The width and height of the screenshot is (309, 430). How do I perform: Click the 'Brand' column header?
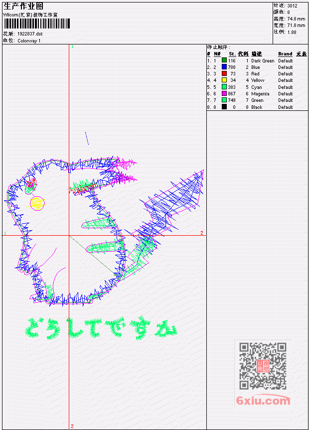click(x=285, y=54)
